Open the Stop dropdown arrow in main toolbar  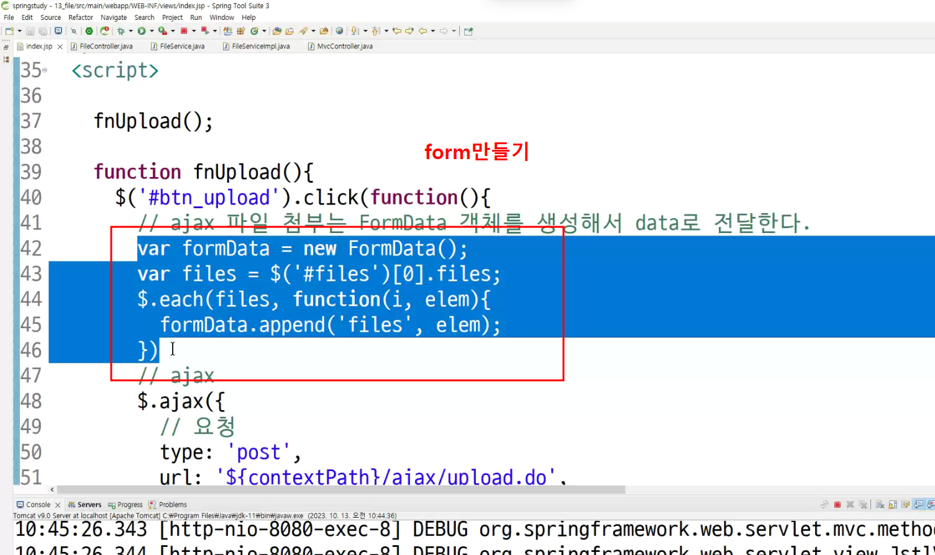coord(194,31)
